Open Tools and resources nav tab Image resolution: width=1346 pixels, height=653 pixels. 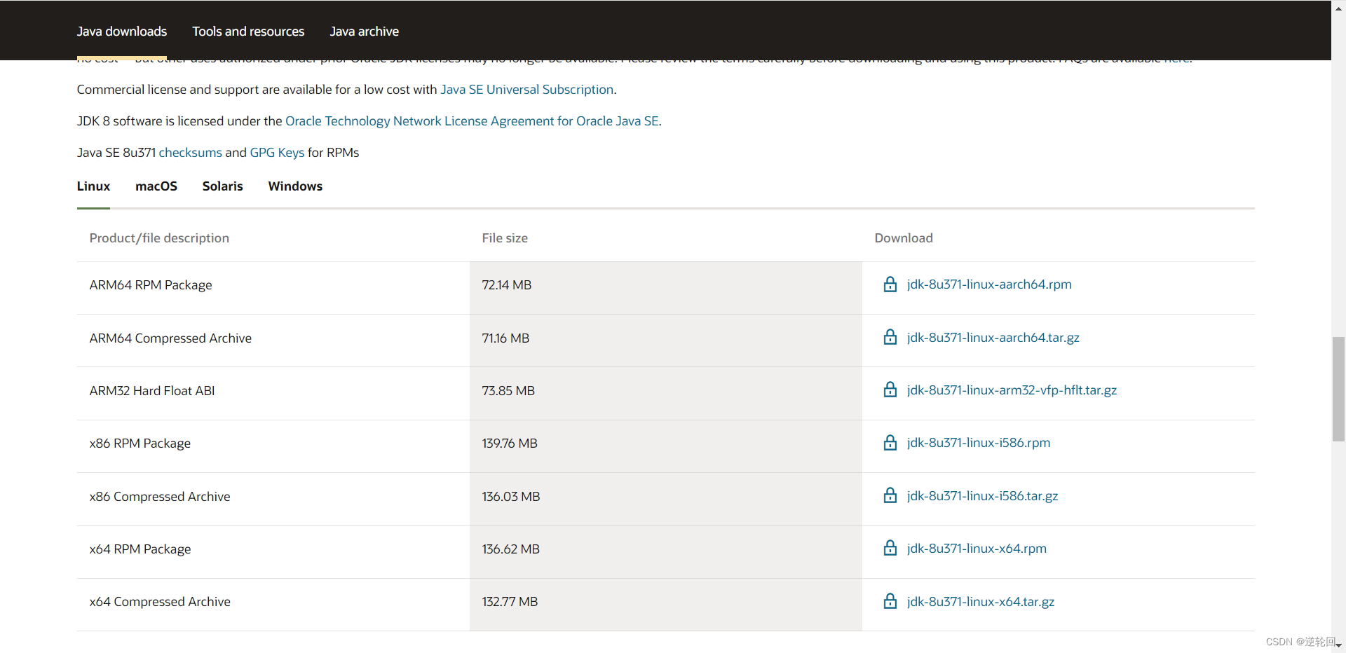pos(248,32)
